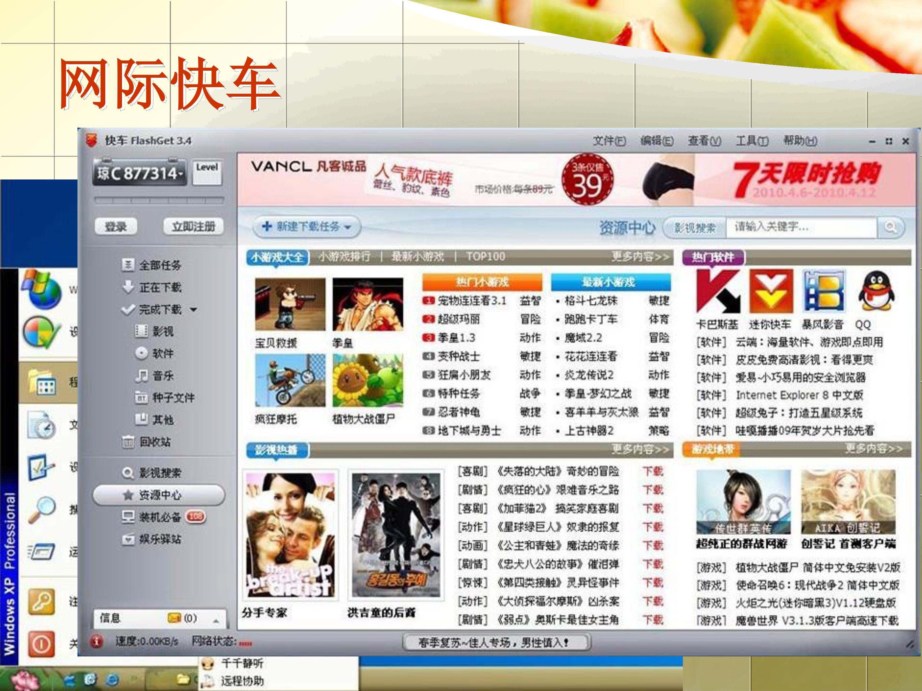Click the VANCL 凡客诚品 banner ad
922x691 pixels.
tap(577, 180)
